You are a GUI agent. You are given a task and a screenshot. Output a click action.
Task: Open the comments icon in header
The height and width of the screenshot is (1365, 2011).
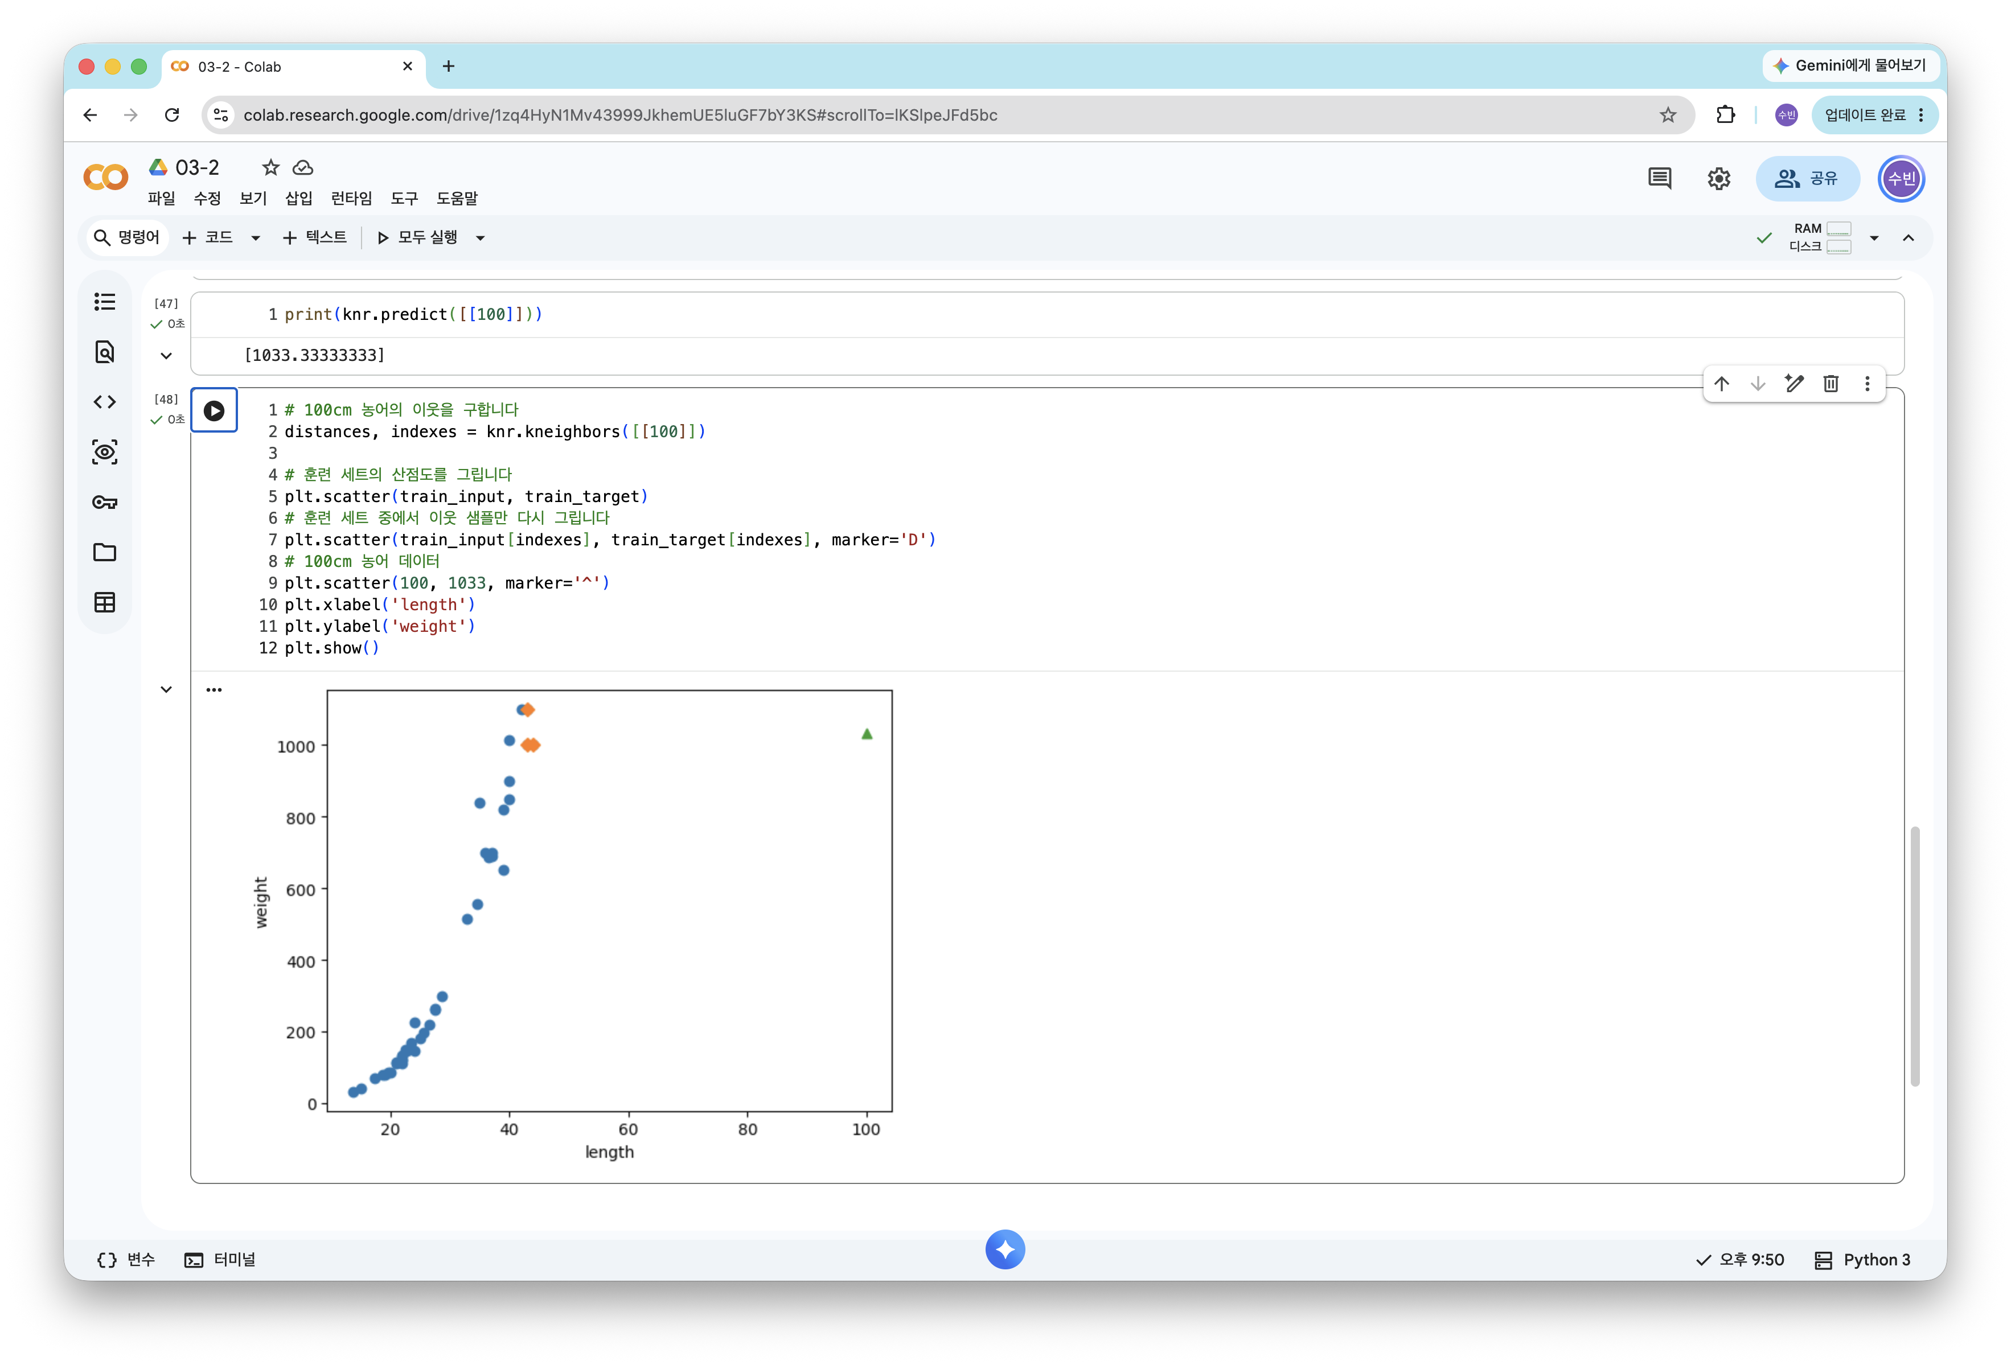(x=1659, y=178)
